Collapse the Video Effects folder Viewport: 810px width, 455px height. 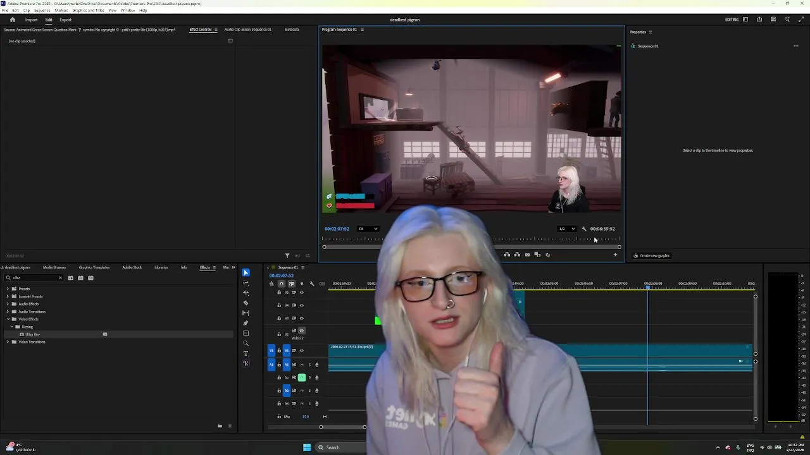[8, 319]
